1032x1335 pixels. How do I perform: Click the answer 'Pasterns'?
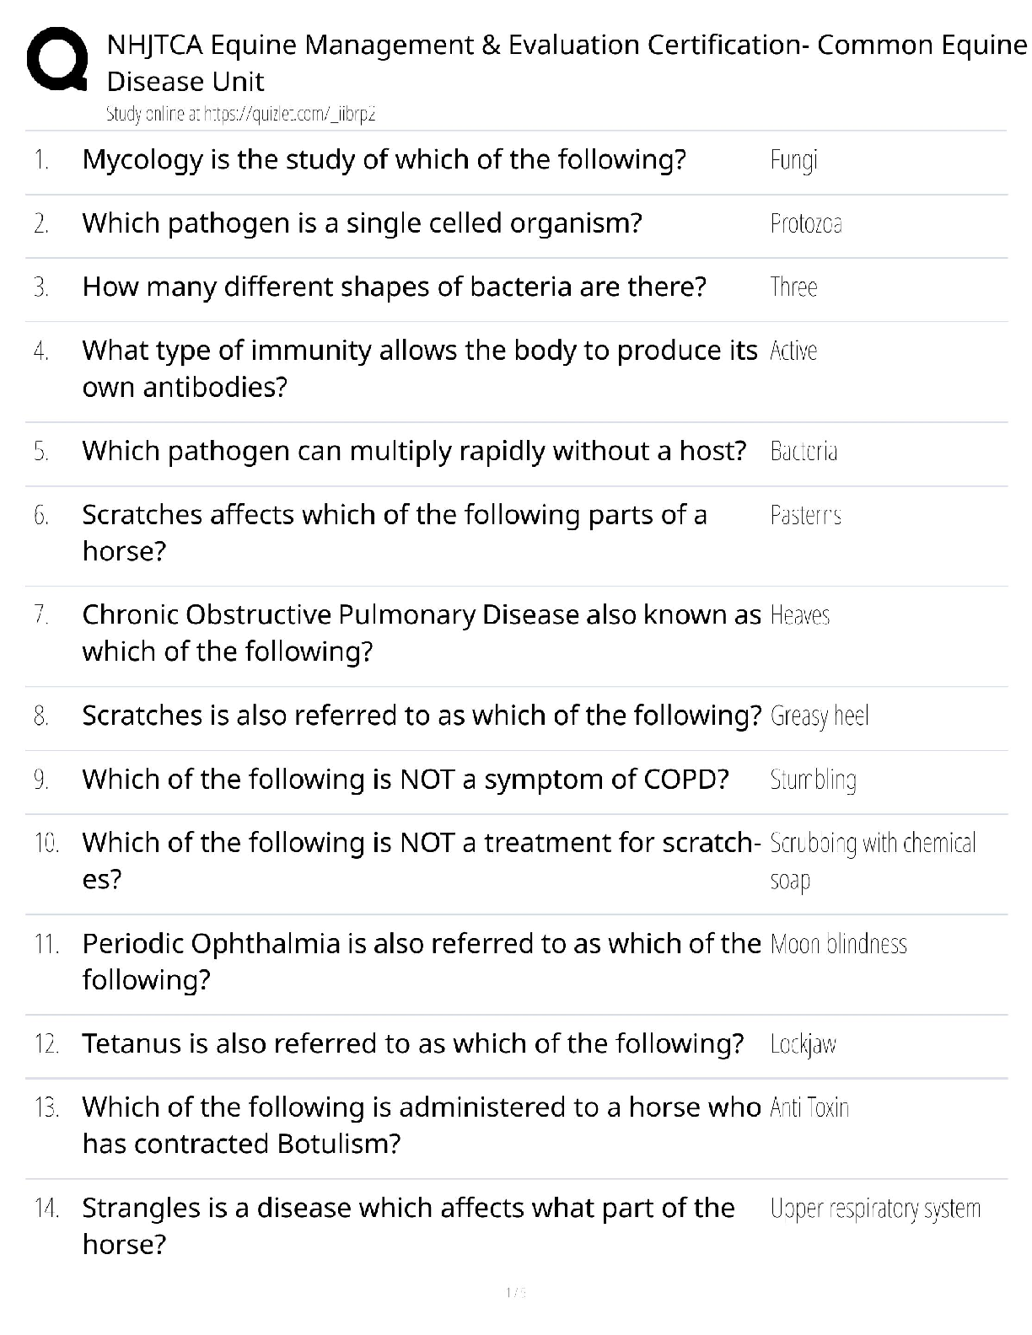805,515
